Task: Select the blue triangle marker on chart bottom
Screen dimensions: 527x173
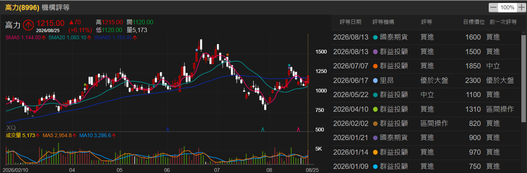Action: (167, 129)
